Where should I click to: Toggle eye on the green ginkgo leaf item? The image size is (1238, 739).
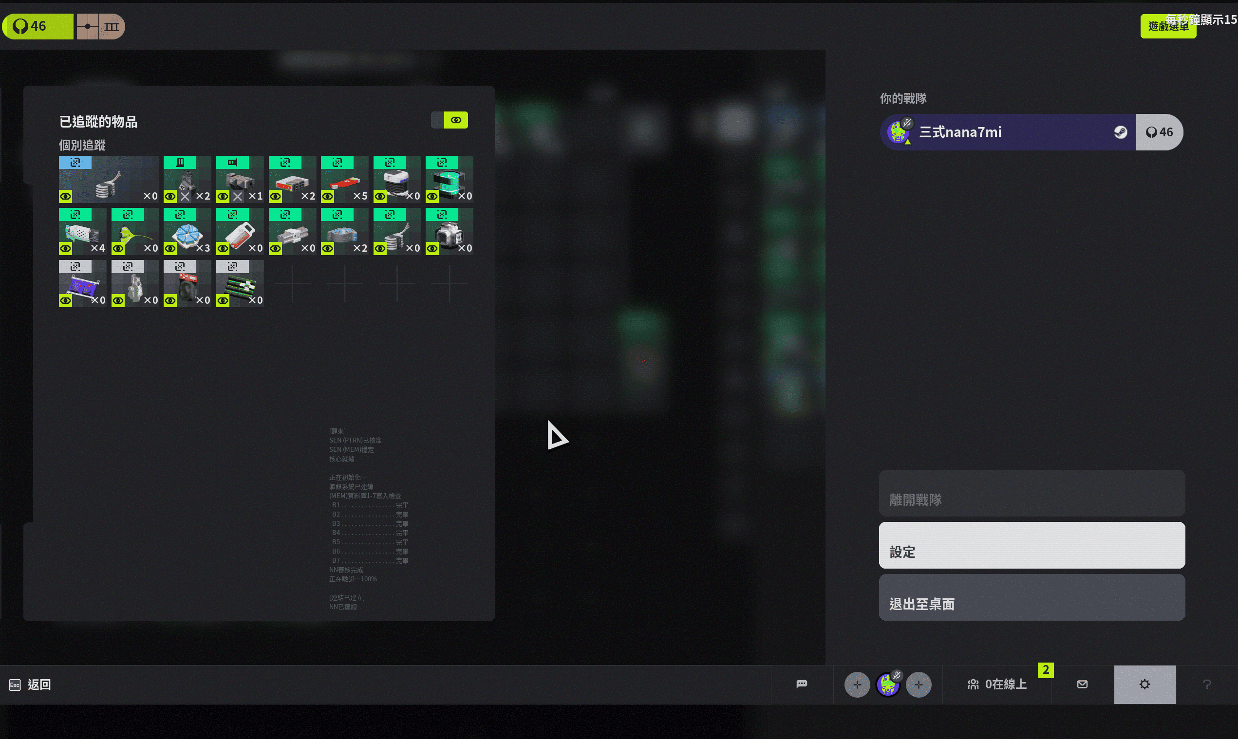[x=118, y=248]
